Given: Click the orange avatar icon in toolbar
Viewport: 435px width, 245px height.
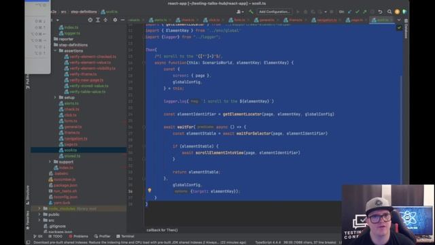Looking at the screenshot, I should (x=397, y=12).
